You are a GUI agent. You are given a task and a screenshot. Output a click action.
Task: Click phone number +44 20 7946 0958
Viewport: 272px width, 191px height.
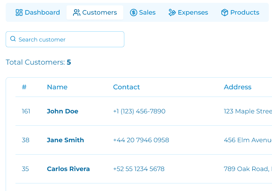[x=141, y=140]
